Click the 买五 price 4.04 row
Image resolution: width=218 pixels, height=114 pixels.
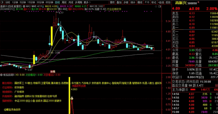tap(195, 46)
